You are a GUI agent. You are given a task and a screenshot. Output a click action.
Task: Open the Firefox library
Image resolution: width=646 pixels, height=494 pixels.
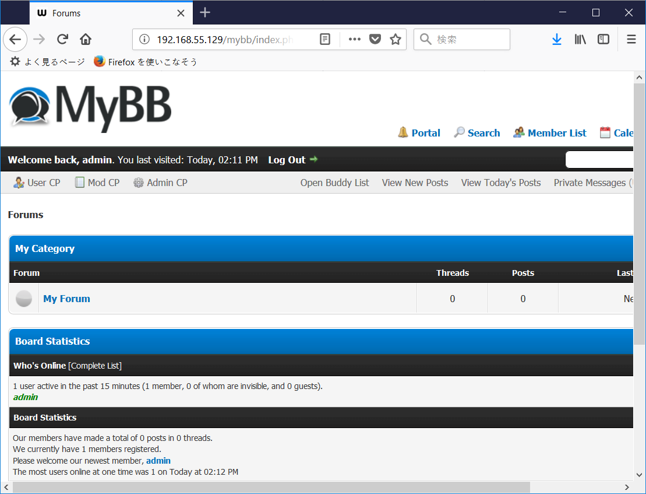tap(580, 39)
